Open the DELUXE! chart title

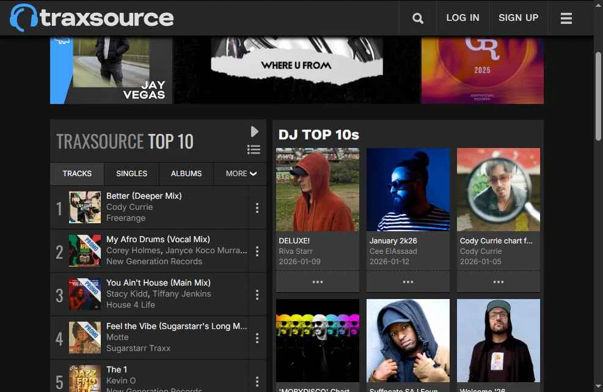point(294,241)
